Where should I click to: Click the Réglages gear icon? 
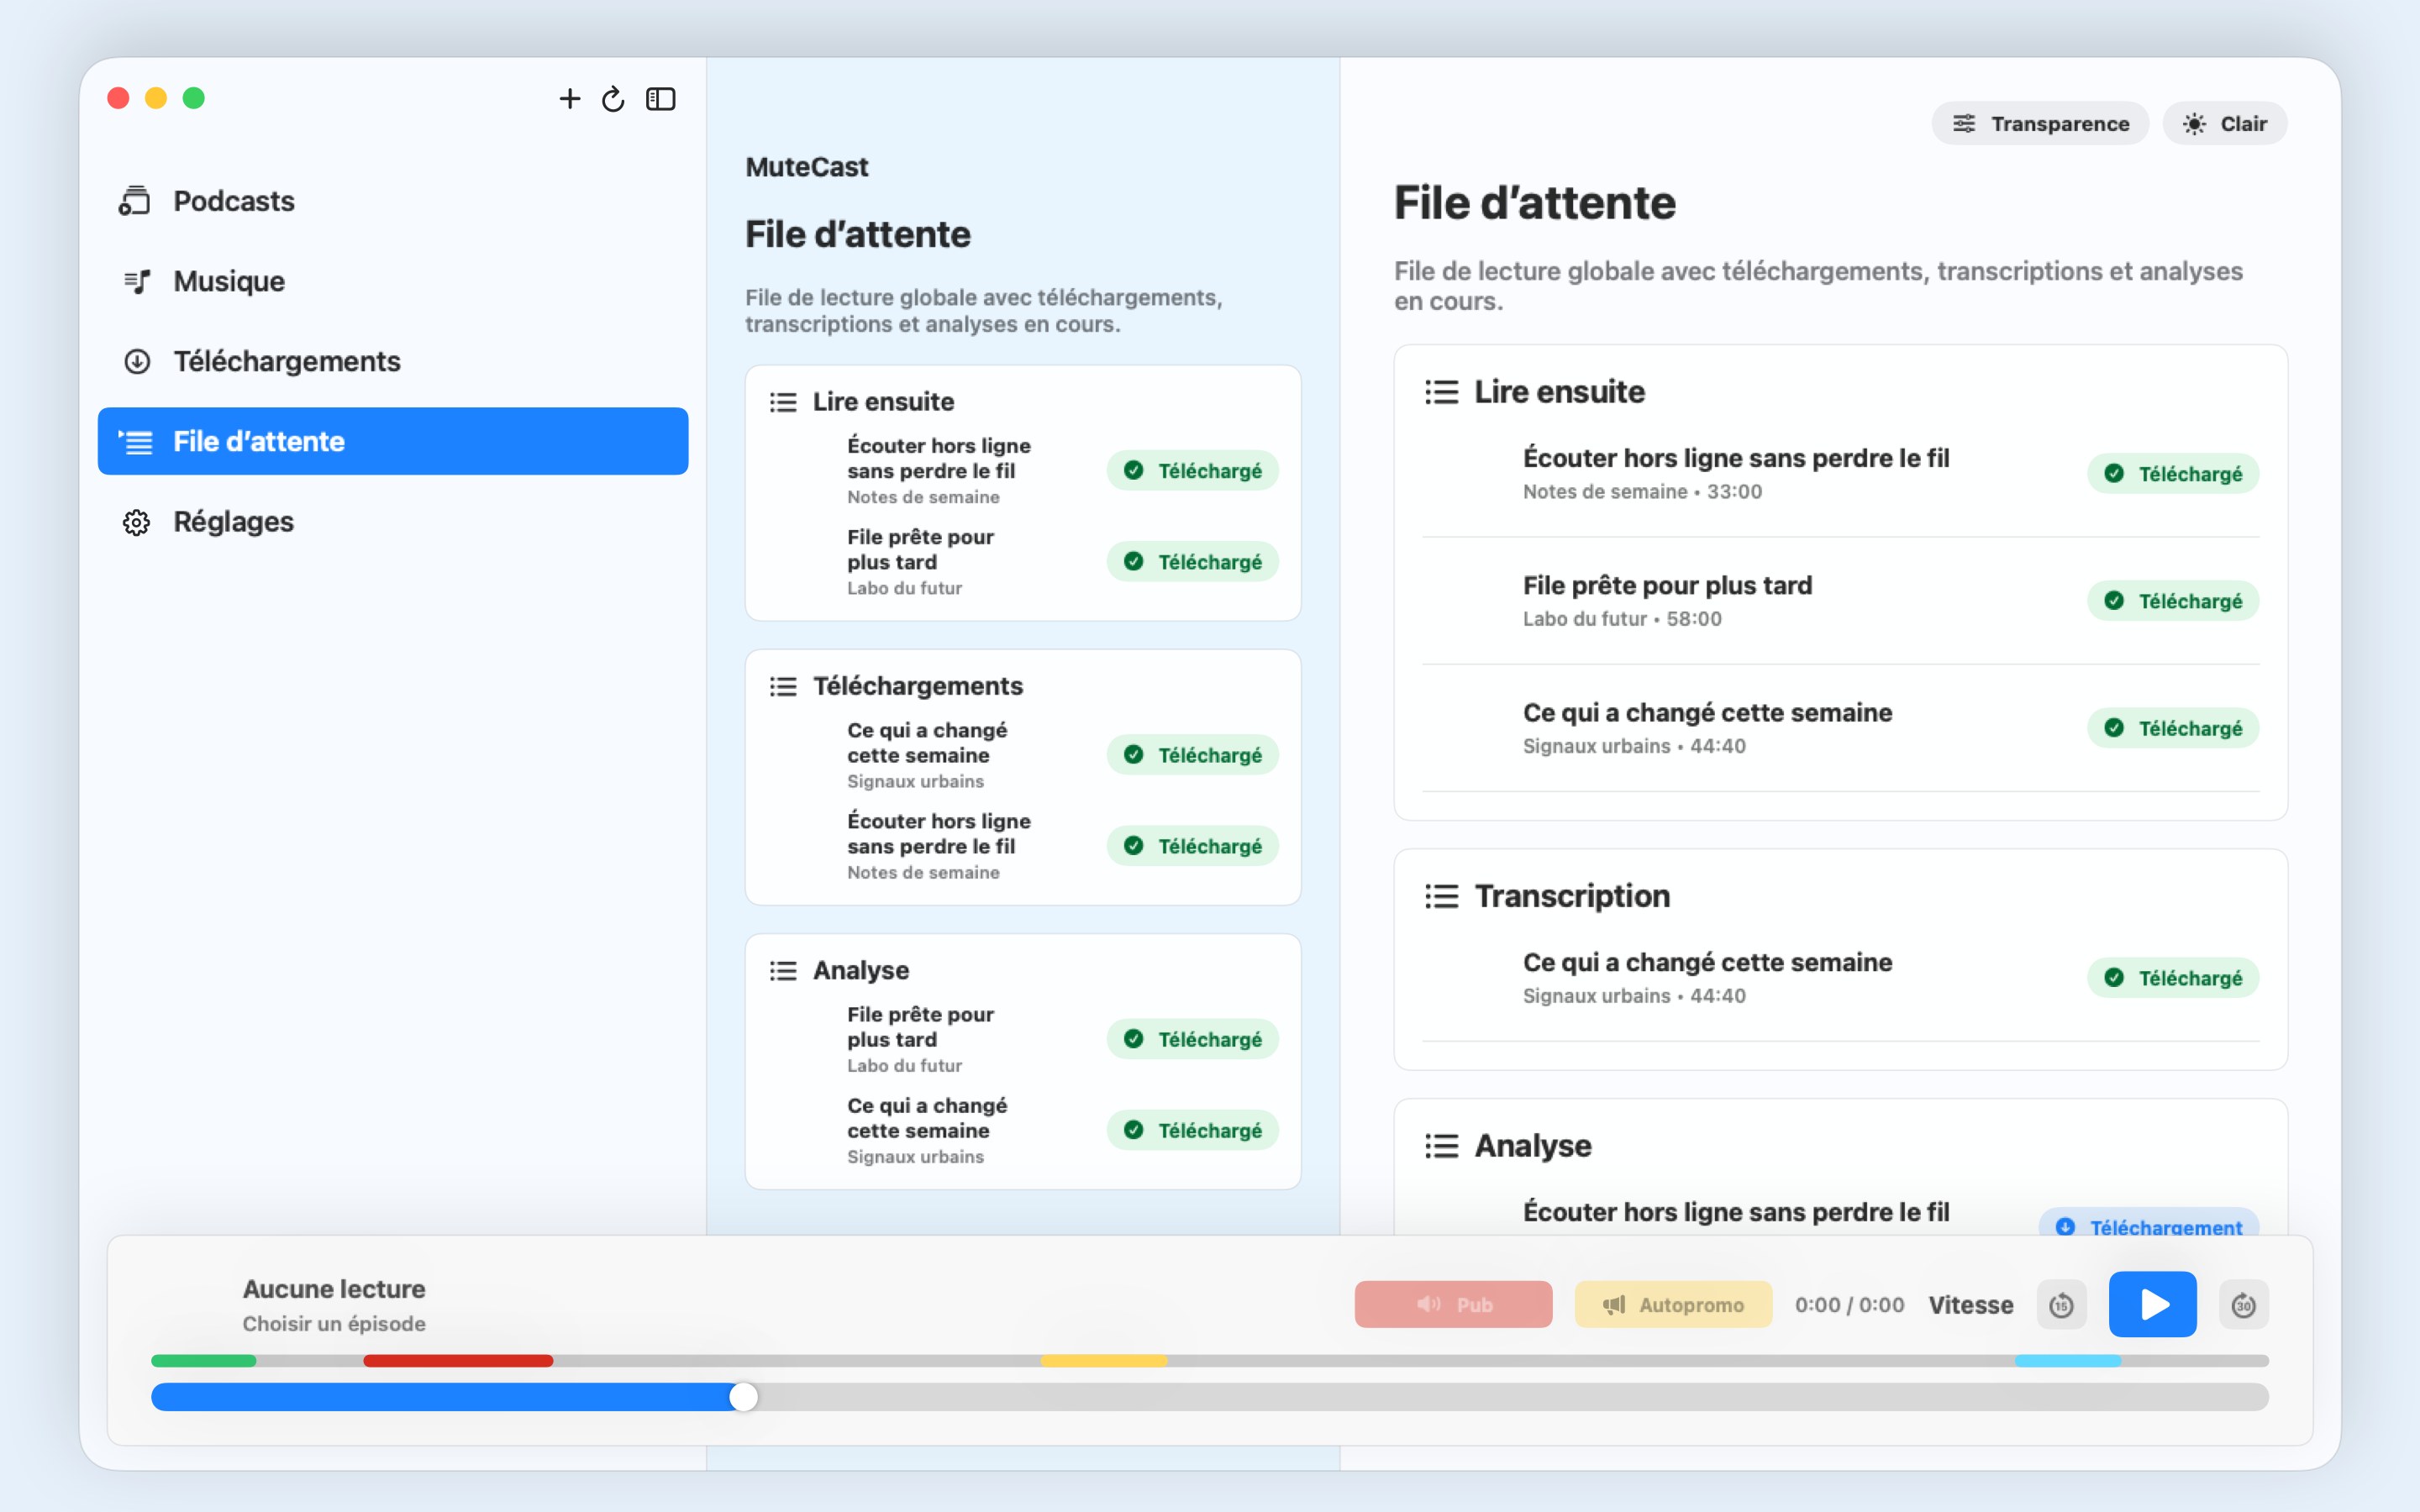point(136,522)
